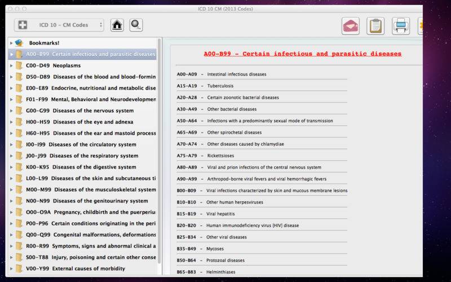Expand A00-B99 infectious diseases arrow
The width and height of the screenshot is (451, 282).
[11, 54]
